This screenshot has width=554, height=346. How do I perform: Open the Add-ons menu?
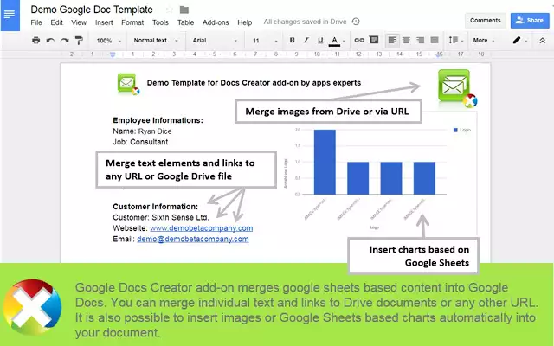coord(216,22)
